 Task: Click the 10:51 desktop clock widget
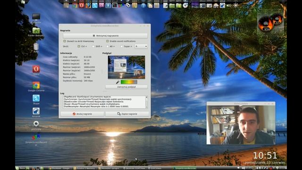click(x=265, y=155)
